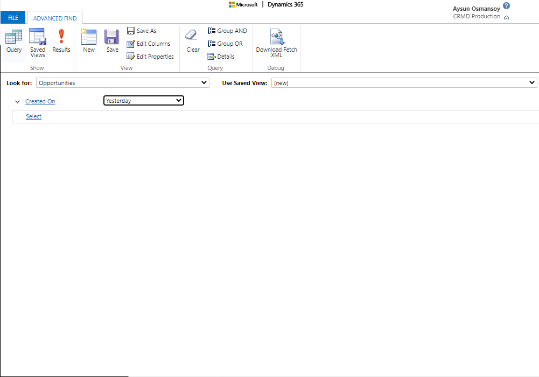Click the Show group label
Viewport: 539px width, 377px height.
pyautogui.click(x=37, y=68)
